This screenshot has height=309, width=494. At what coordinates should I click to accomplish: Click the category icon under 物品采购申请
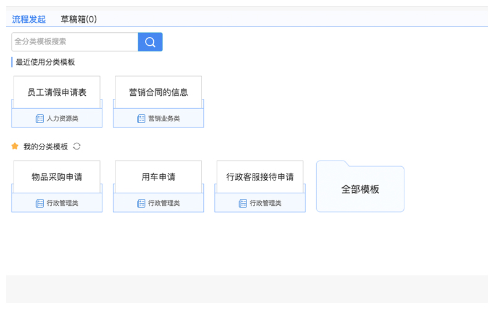40,203
